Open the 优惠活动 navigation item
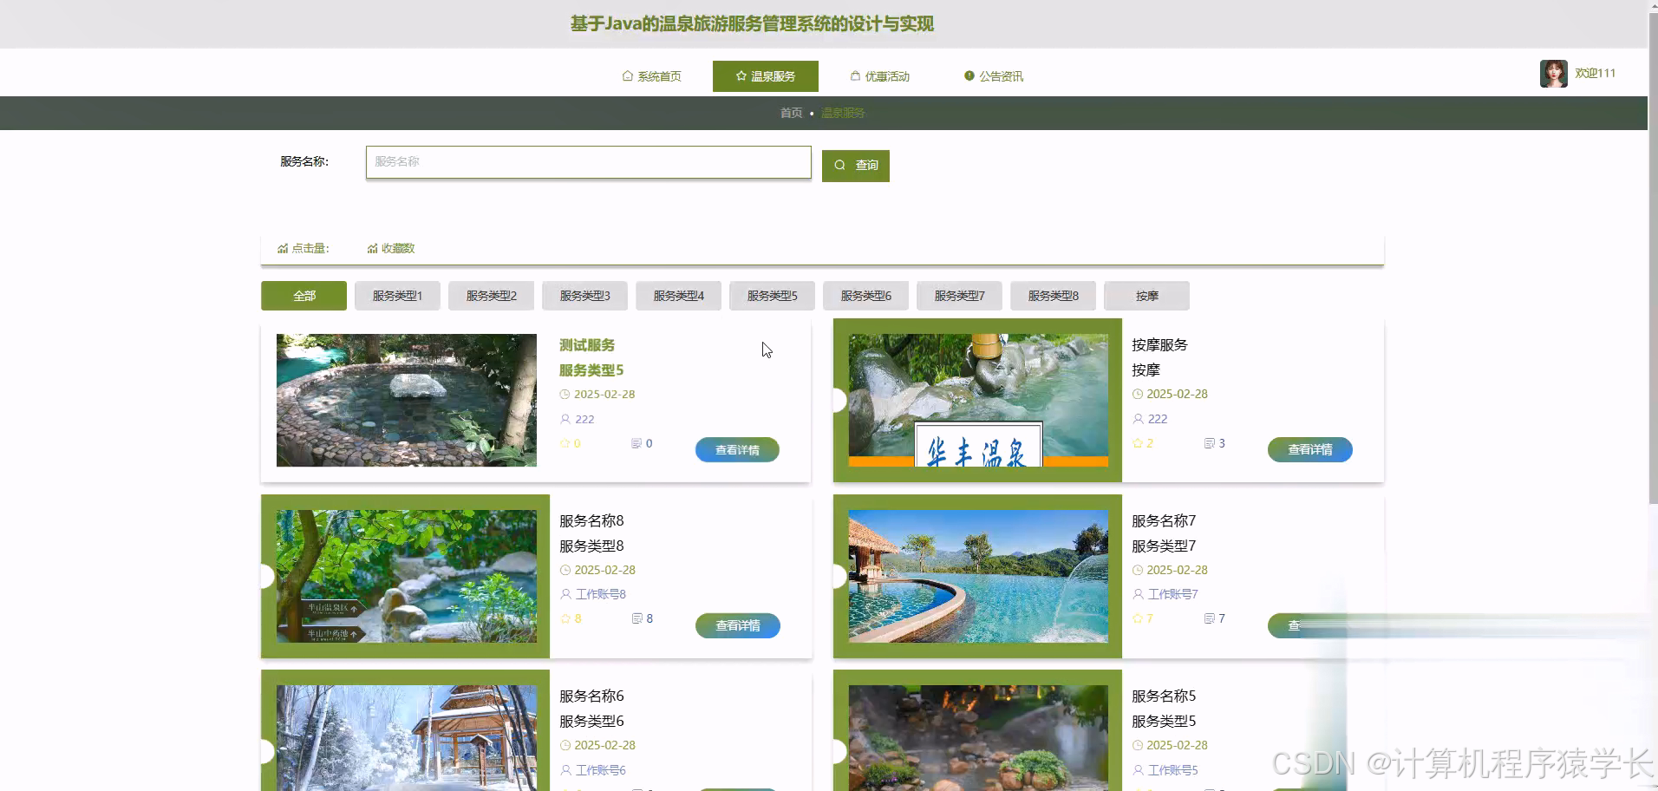Screen dimensions: 1658x791 [879, 76]
